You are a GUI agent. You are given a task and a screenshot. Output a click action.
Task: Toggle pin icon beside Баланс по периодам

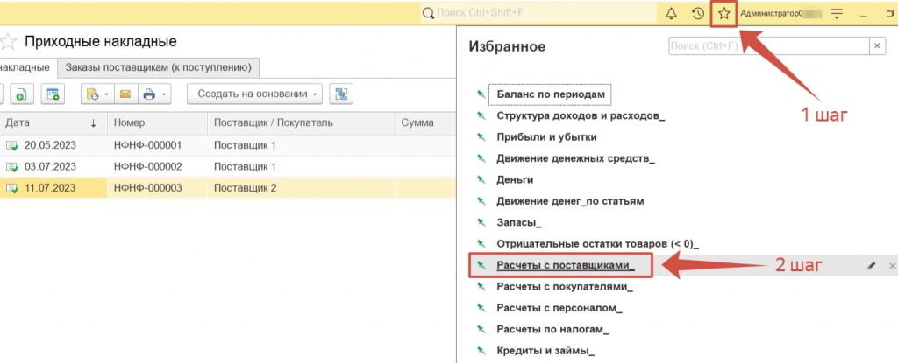click(x=480, y=94)
